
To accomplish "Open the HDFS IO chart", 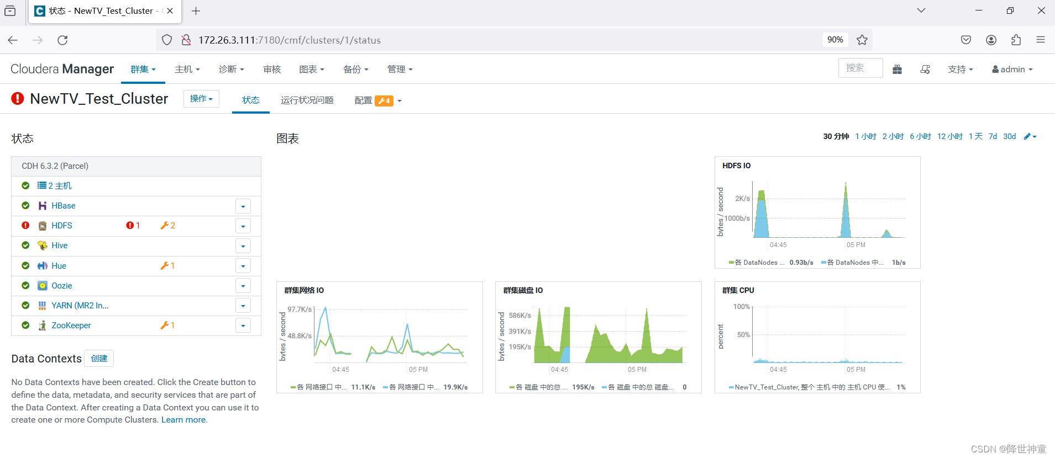I will (x=817, y=212).
